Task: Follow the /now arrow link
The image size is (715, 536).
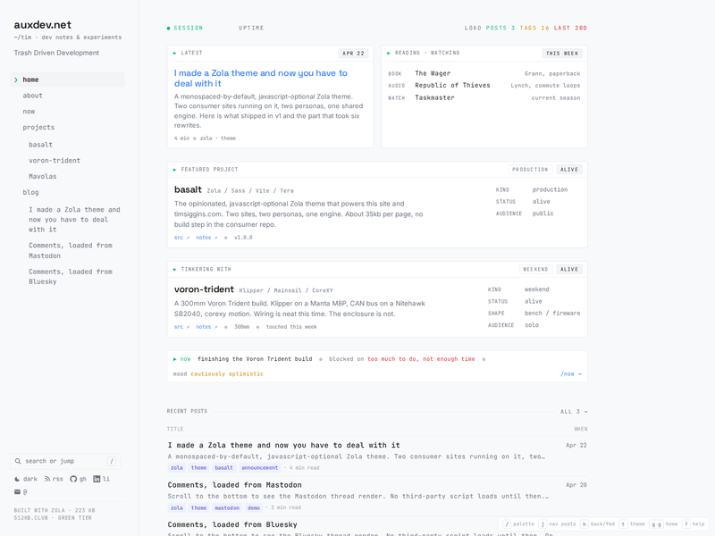Action: [x=571, y=373]
